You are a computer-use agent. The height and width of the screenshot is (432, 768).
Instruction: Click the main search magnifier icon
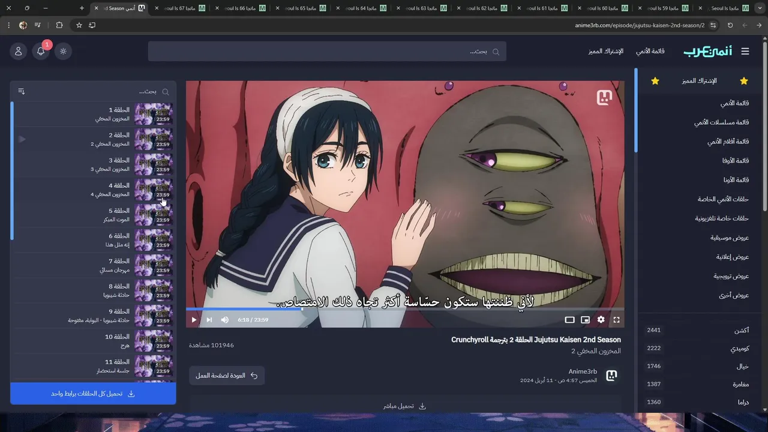(x=496, y=52)
